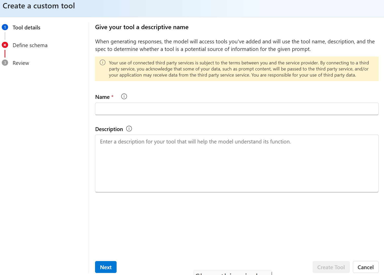Click the red error icon beside Define schema

(x=5, y=45)
